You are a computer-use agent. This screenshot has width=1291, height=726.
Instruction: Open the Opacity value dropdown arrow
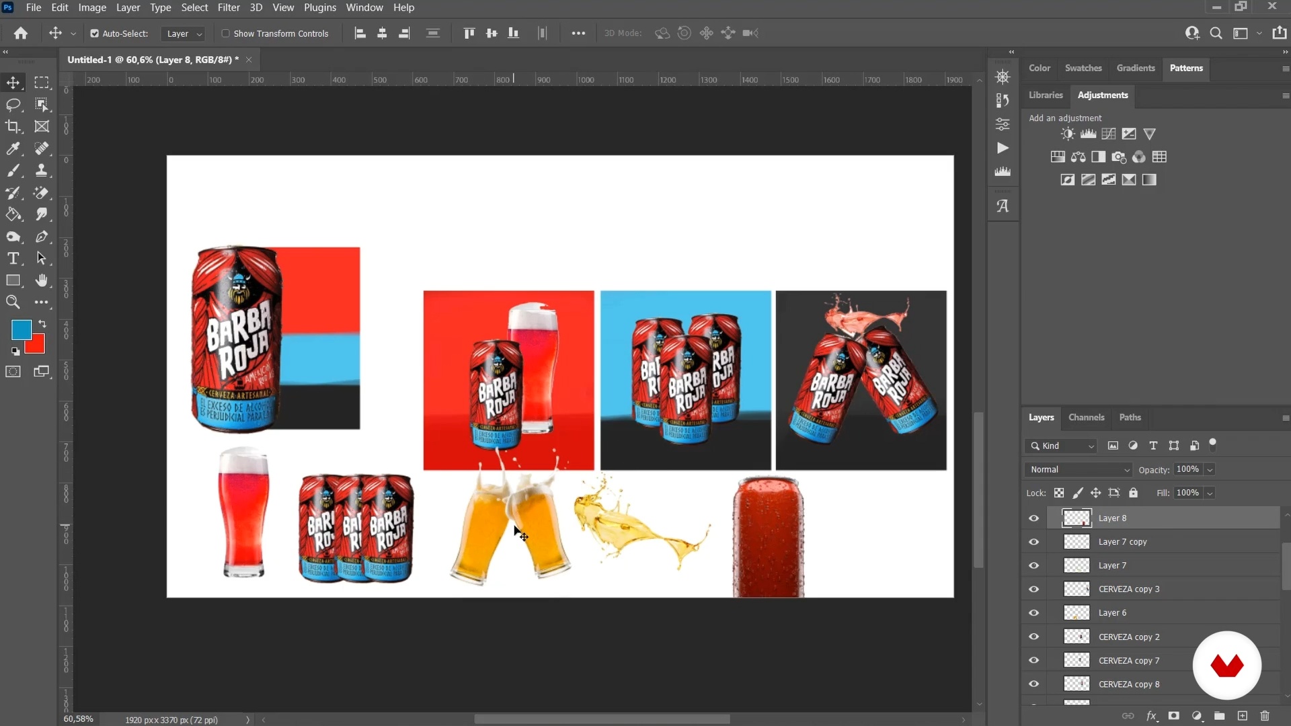pos(1210,470)
